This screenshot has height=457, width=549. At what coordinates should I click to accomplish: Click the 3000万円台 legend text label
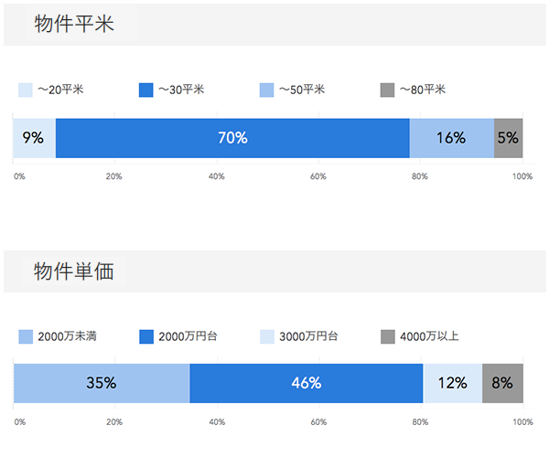click(x=310, y=336)
